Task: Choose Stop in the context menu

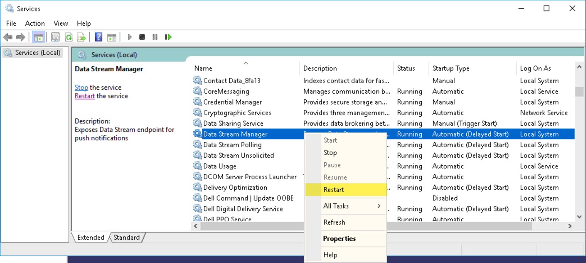Action: click(345, 153)
